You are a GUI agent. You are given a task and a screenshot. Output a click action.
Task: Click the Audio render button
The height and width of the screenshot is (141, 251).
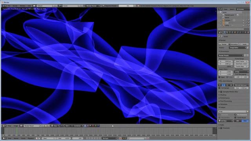[244, 44]
